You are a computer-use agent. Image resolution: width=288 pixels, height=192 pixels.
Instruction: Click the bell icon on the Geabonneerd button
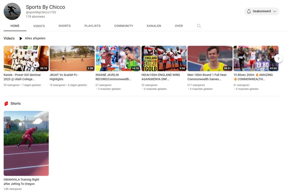(249, 11)
